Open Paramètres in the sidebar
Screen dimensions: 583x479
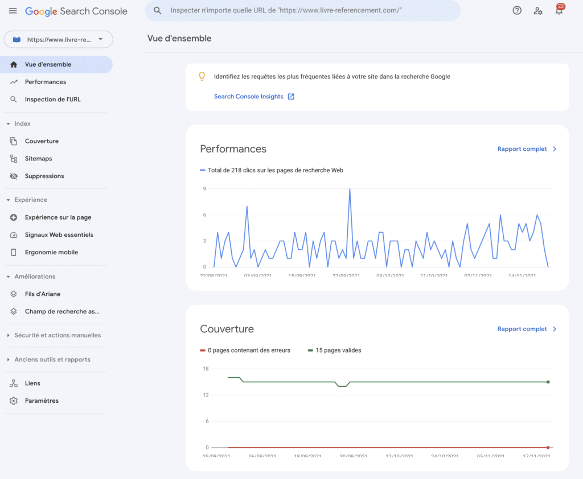tap(56, 401)
